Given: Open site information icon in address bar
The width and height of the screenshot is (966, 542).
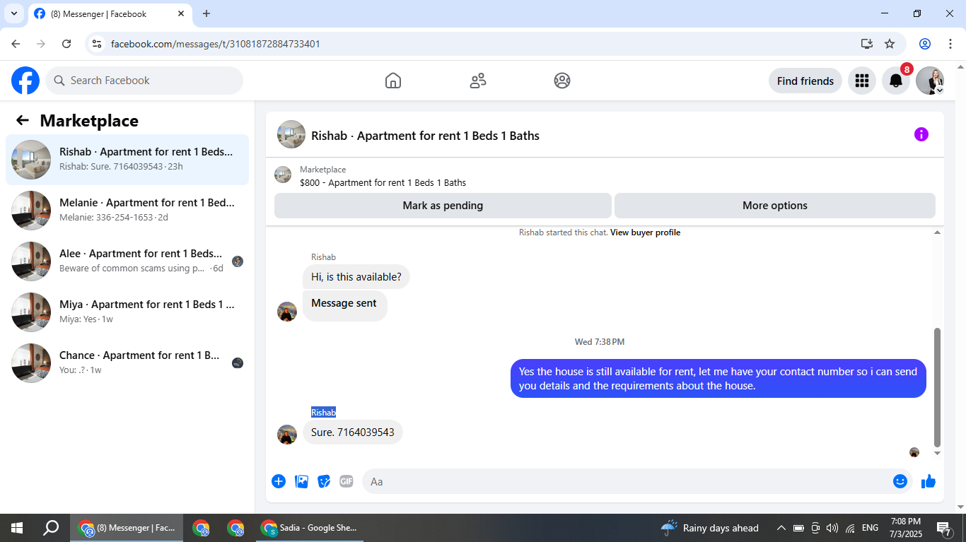Looking at the screenshot, I should click(98, 44).
